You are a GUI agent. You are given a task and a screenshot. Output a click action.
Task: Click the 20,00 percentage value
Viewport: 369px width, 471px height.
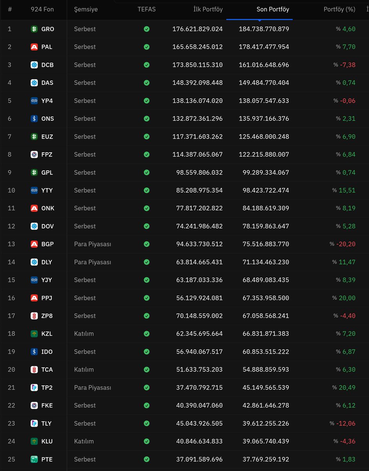tap(347, 298)
